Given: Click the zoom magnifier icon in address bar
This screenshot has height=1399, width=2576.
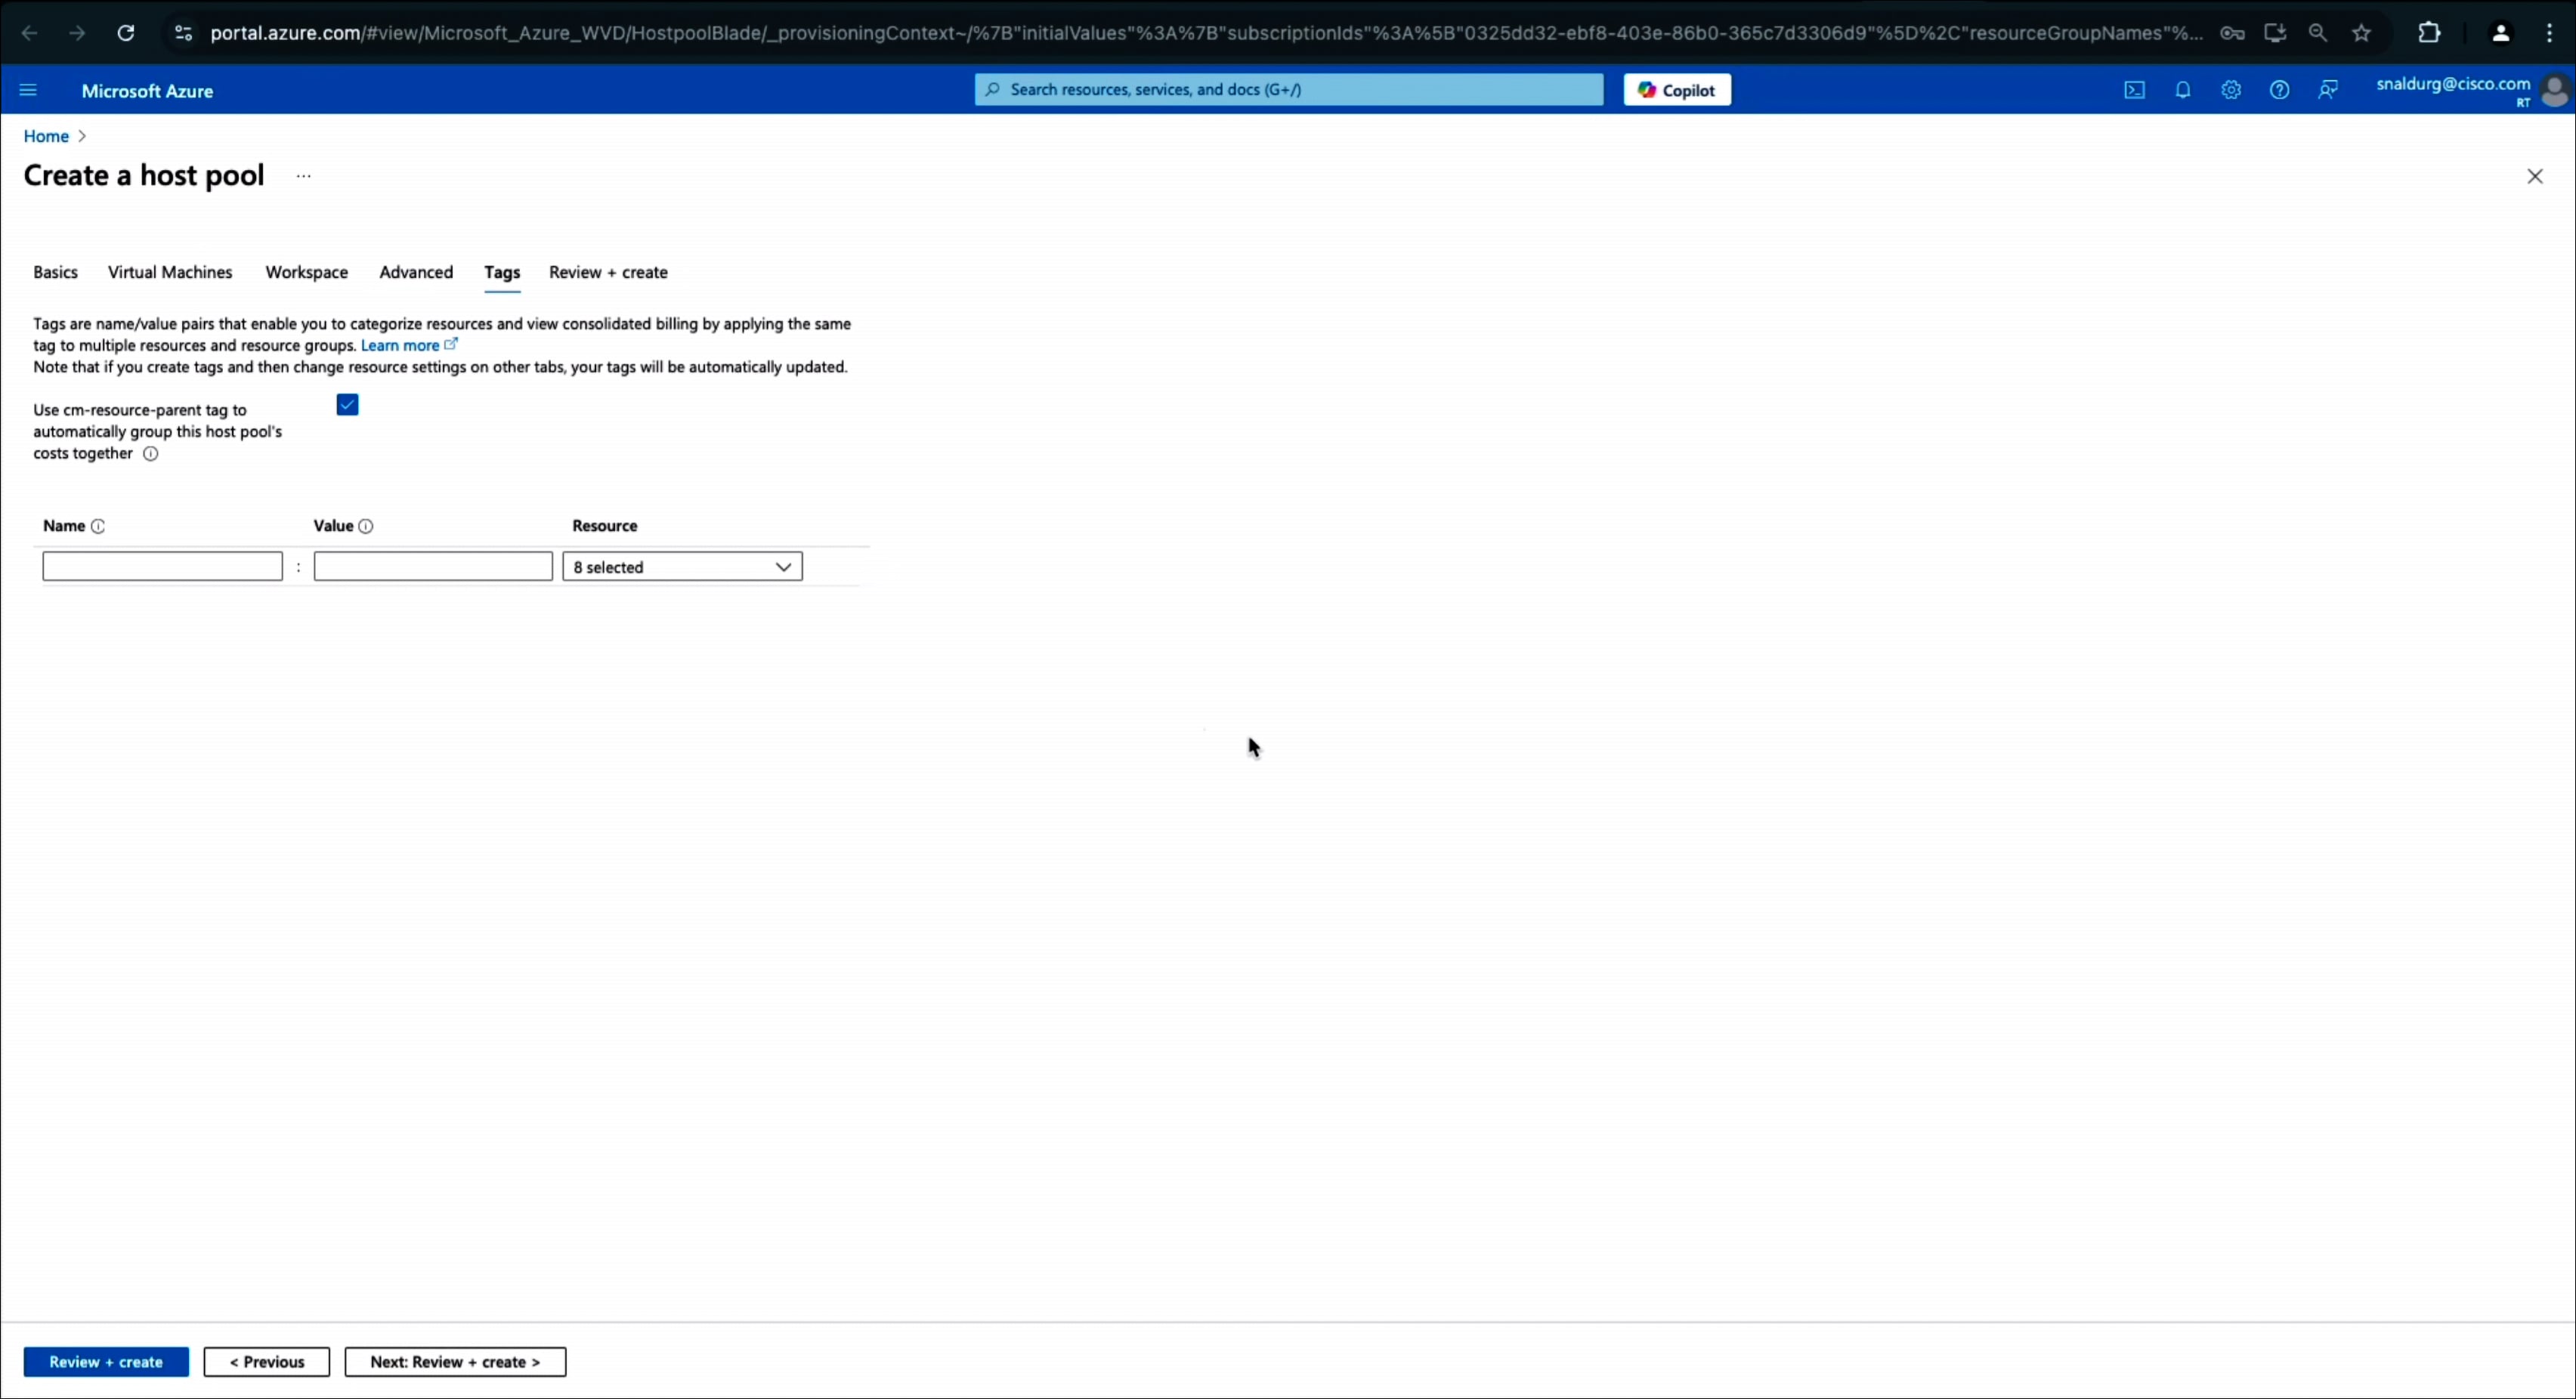Looking at the screenshot, I should pyautogui.click(x=2318, y=33).
